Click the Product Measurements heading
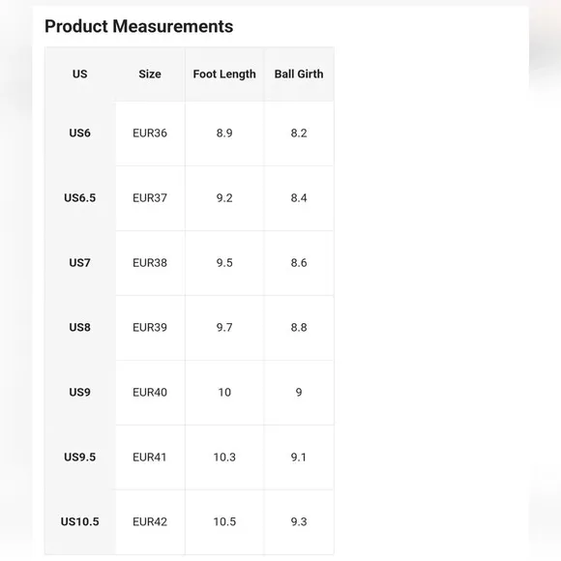The width and height of the screenshot is (561, 561). (139, 26)
